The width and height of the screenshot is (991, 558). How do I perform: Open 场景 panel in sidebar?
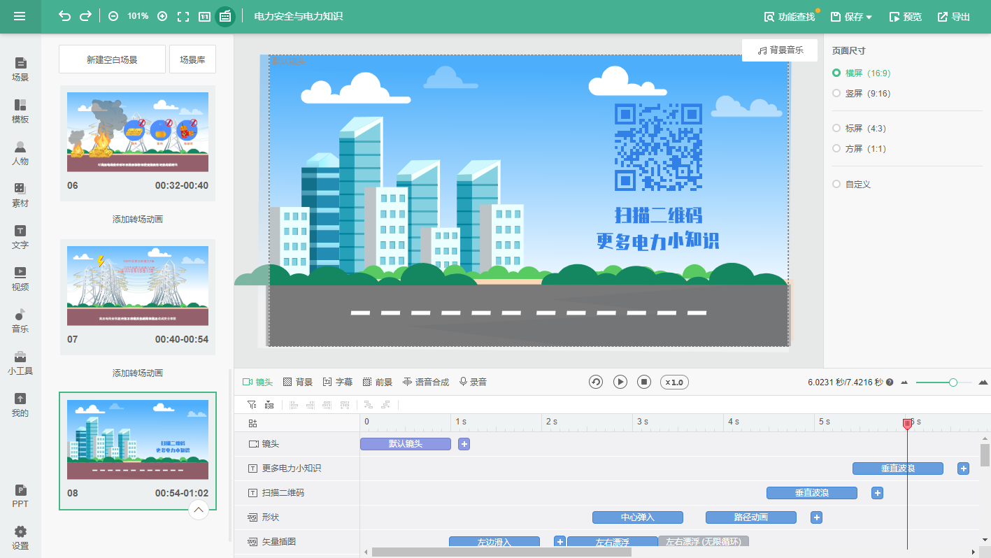pyautogui.click(x=20, y=69)
